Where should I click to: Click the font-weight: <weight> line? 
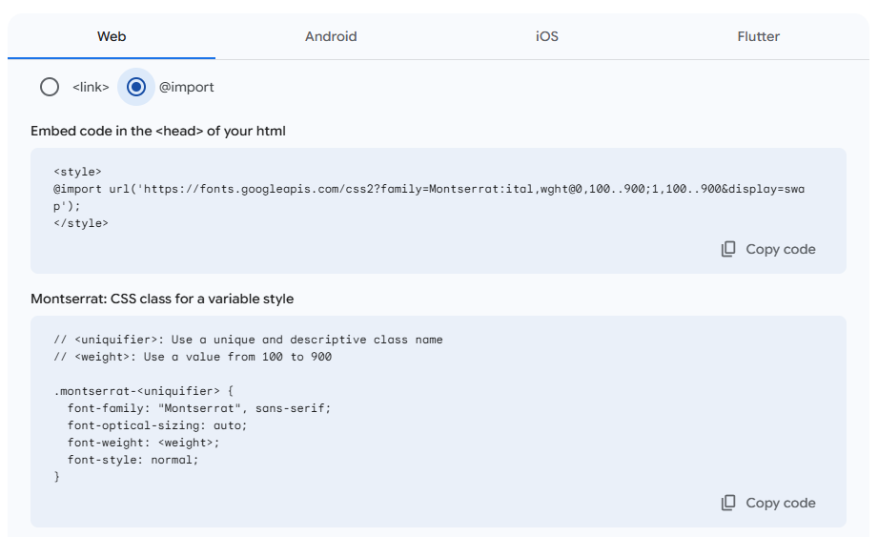[x=143, y=443]
